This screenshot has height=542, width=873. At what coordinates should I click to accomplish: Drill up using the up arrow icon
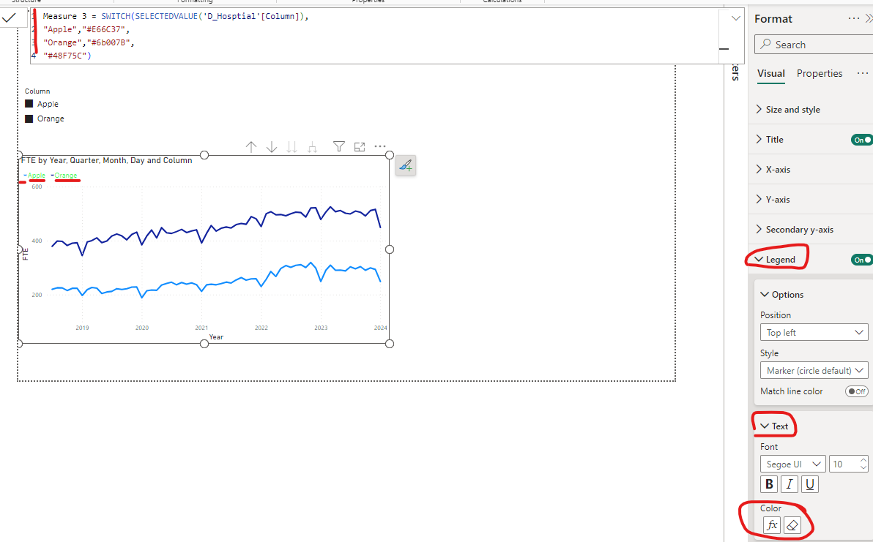point(251,147)
